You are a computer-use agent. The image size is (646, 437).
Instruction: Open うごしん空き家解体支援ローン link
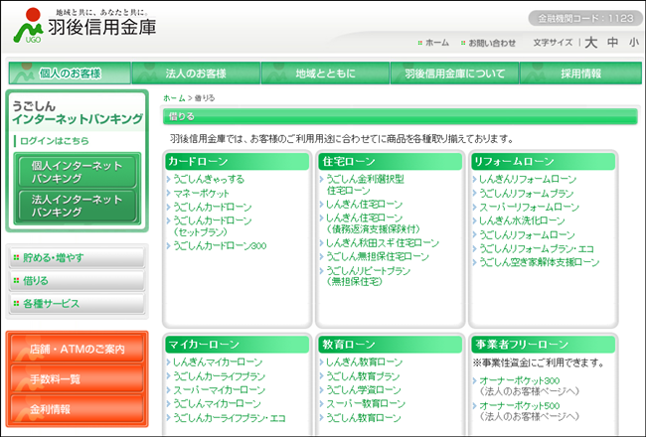tap(539, 262)
